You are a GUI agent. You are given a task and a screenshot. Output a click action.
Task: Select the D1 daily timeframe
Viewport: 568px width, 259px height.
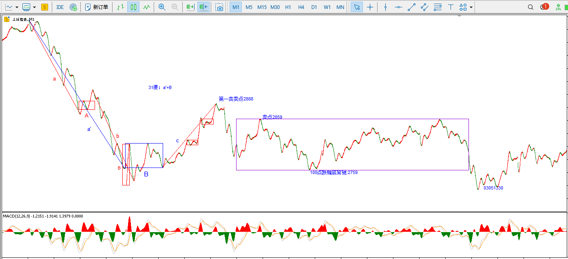pyautogui.click(x=314, y=7)
